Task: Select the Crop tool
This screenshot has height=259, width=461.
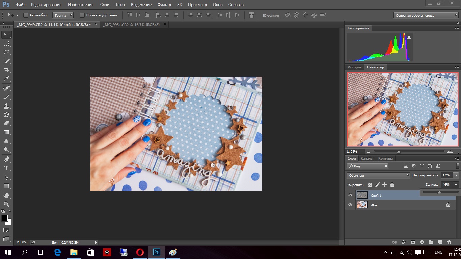Action: tap(6, 70)
